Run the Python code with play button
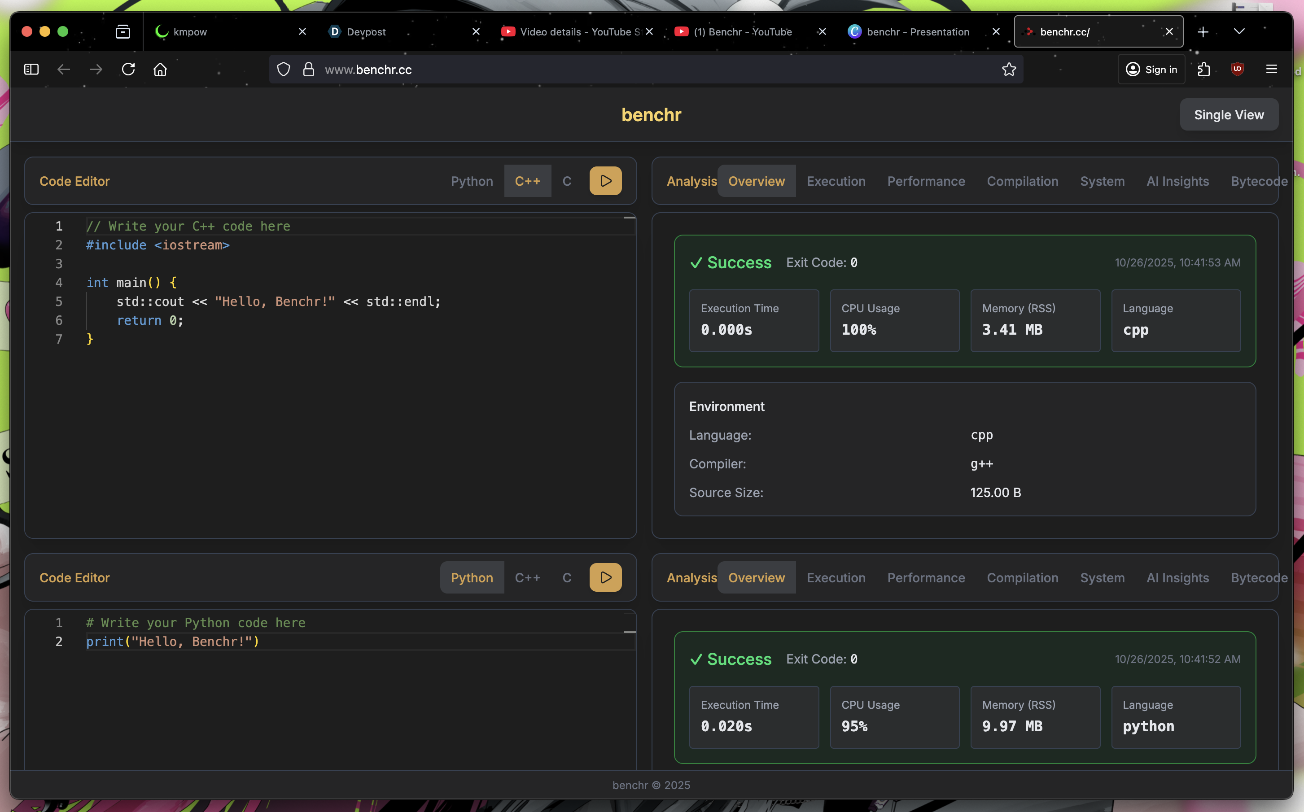 (x=605, y=577)
